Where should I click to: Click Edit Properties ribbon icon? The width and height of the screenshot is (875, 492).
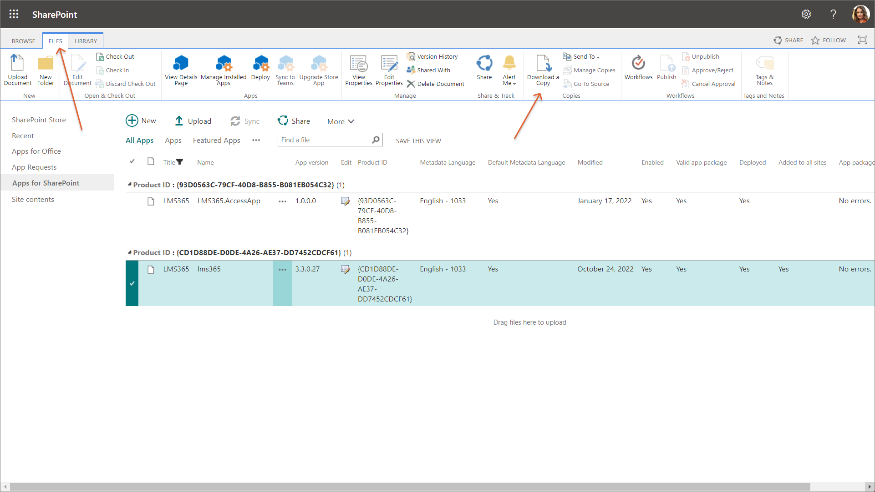389,64
